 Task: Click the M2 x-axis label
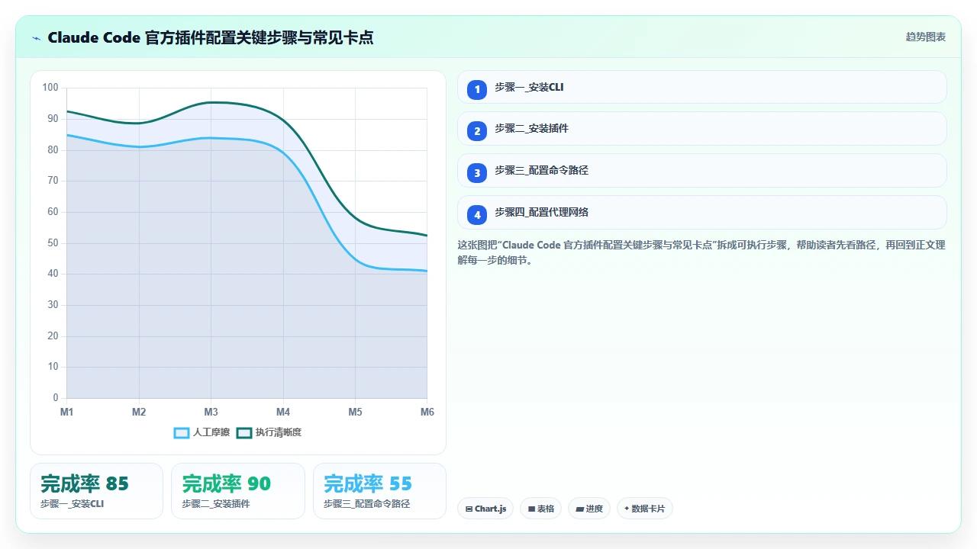(x=139, y=413)
